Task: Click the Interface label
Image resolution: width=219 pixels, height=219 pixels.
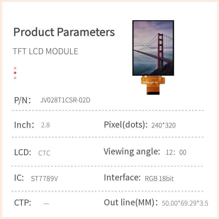Action: (x=122, y=178)
